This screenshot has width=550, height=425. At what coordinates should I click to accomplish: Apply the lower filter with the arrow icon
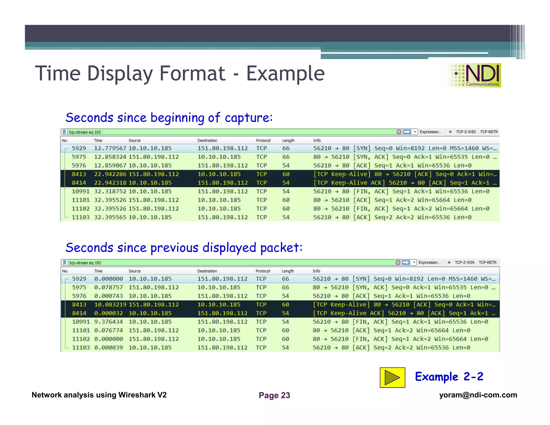(x=406, y=262)
